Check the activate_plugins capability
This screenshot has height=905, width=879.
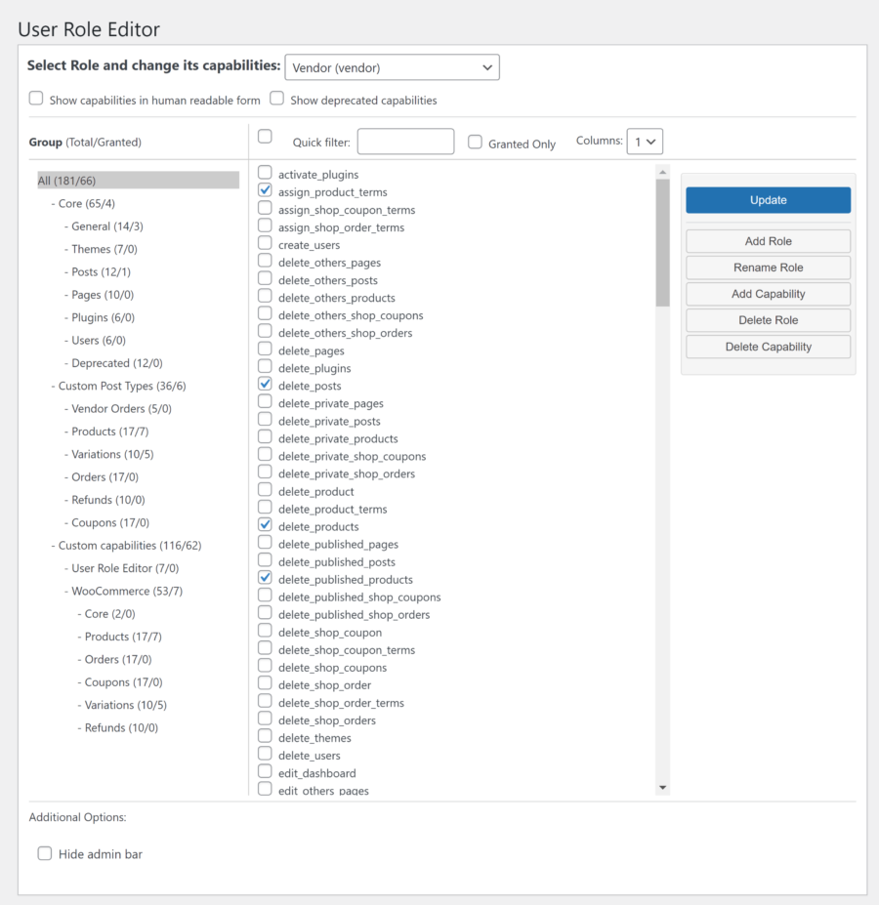click(265, 174)
